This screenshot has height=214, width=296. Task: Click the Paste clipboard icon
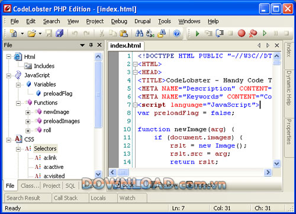[124, 33]
